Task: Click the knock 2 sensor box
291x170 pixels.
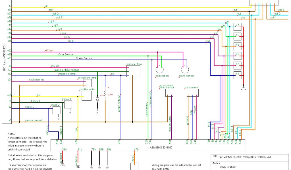Action: point(56,110)
